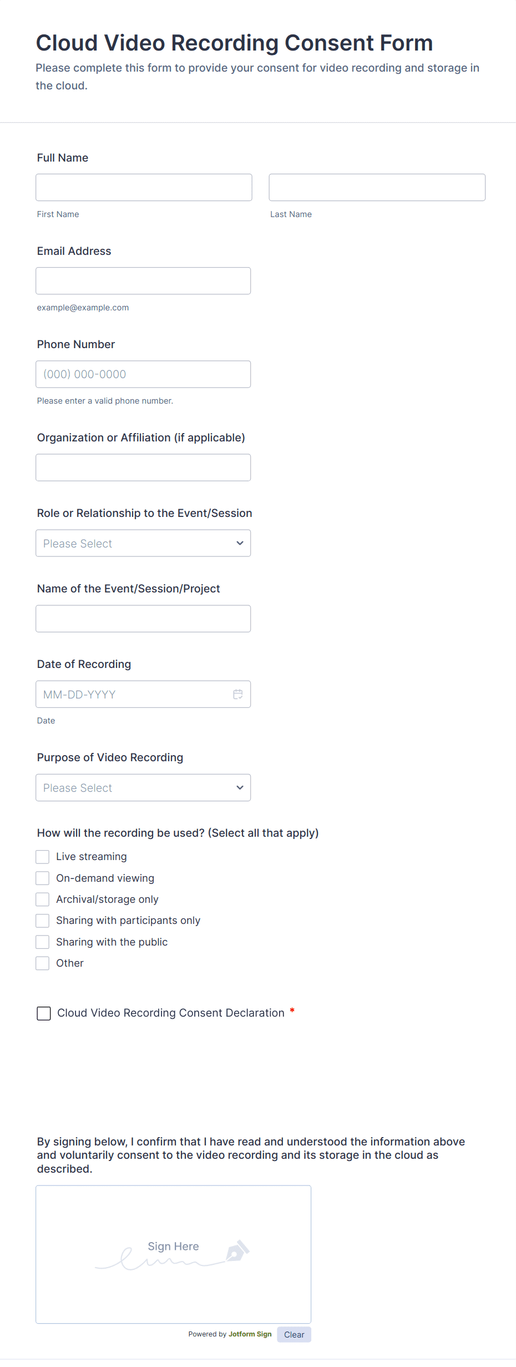Check Sharing with the public
516x1367 pixels.
(x=43, y=942)
